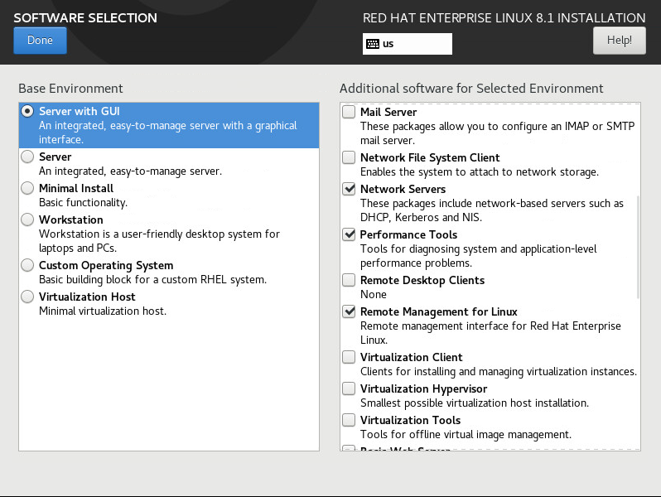Click 'Basic building block for a custom RHEL system.'
Screen dimensions: 661x497
click(x=152, y=280)
